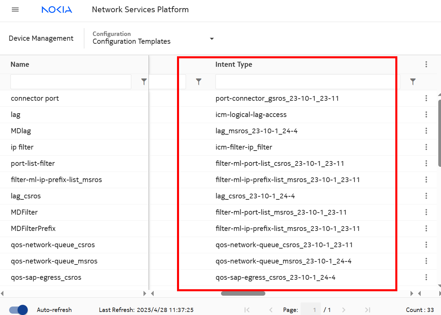This screenshot has height=315, width=441.
Task: Sort by the Intent Type column header
Action: click(234, 64)
